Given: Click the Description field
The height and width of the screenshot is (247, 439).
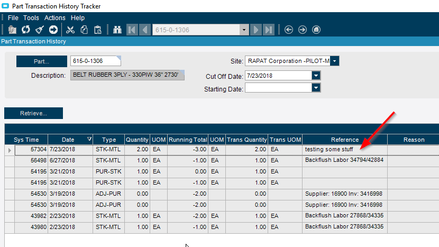Looking at the screenshot, I should [x=127, y=75].
